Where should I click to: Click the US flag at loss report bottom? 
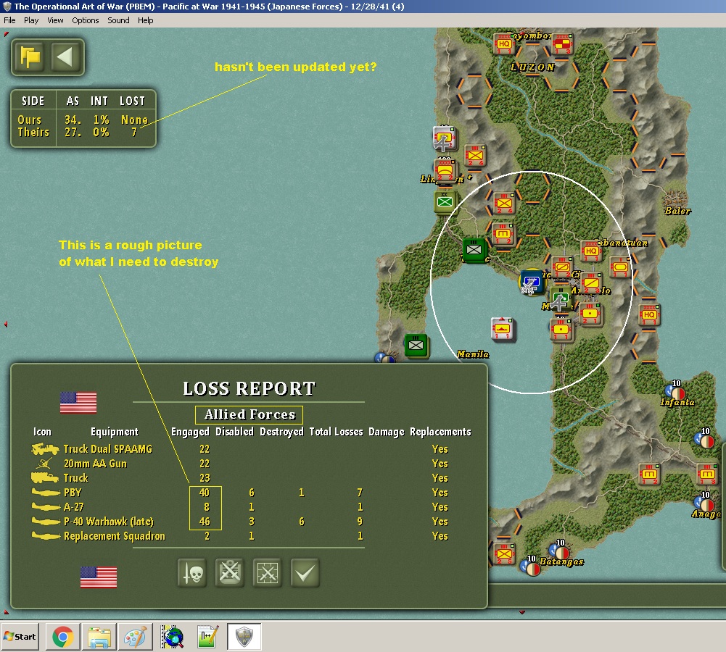coord(99,577)
